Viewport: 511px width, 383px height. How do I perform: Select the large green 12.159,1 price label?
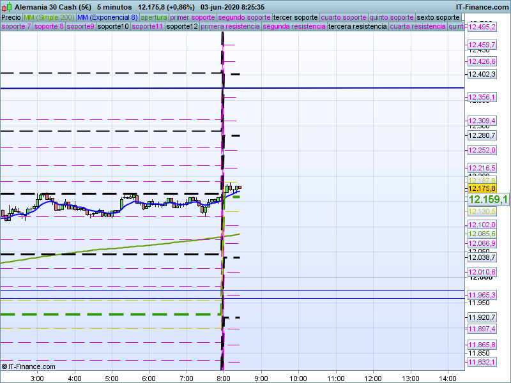(x=488, y=200)
